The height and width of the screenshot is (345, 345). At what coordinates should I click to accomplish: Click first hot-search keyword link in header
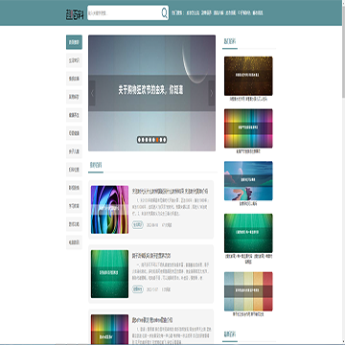click(193, 13)
